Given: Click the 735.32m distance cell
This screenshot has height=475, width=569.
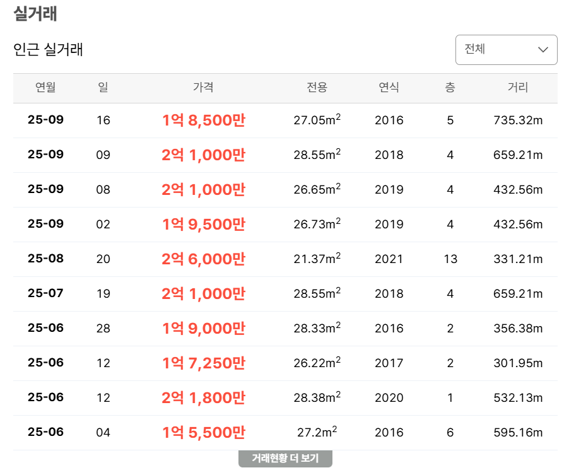Looking at the screenshot, I should pyautogui.click(x=518, y=120).
